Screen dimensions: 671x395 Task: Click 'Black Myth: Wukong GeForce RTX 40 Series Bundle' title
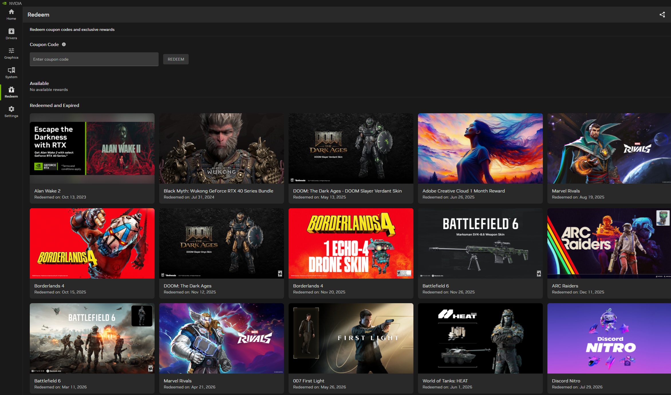tap(218, 191)
